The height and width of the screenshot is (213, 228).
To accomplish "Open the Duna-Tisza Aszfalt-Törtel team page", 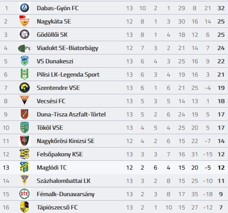I will point(71,114).
